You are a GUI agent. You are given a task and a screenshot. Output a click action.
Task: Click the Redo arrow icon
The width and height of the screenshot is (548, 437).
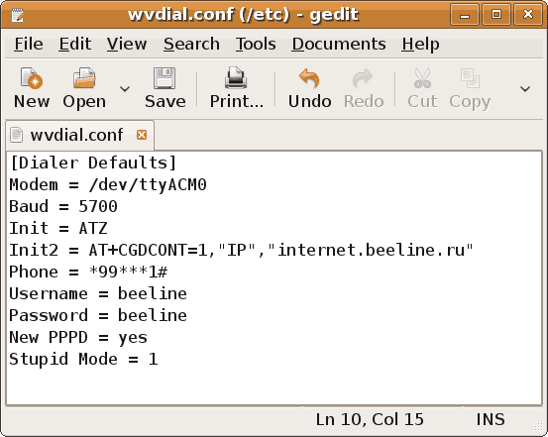pos(363,78)
